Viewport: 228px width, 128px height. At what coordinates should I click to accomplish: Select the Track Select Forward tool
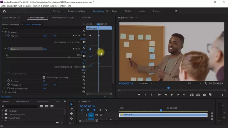pos(71,109)
